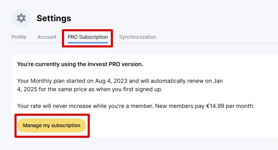Click the 'automatically renew on Jan' text
Viewport: 278px width, 150px height.
(187, 81)
